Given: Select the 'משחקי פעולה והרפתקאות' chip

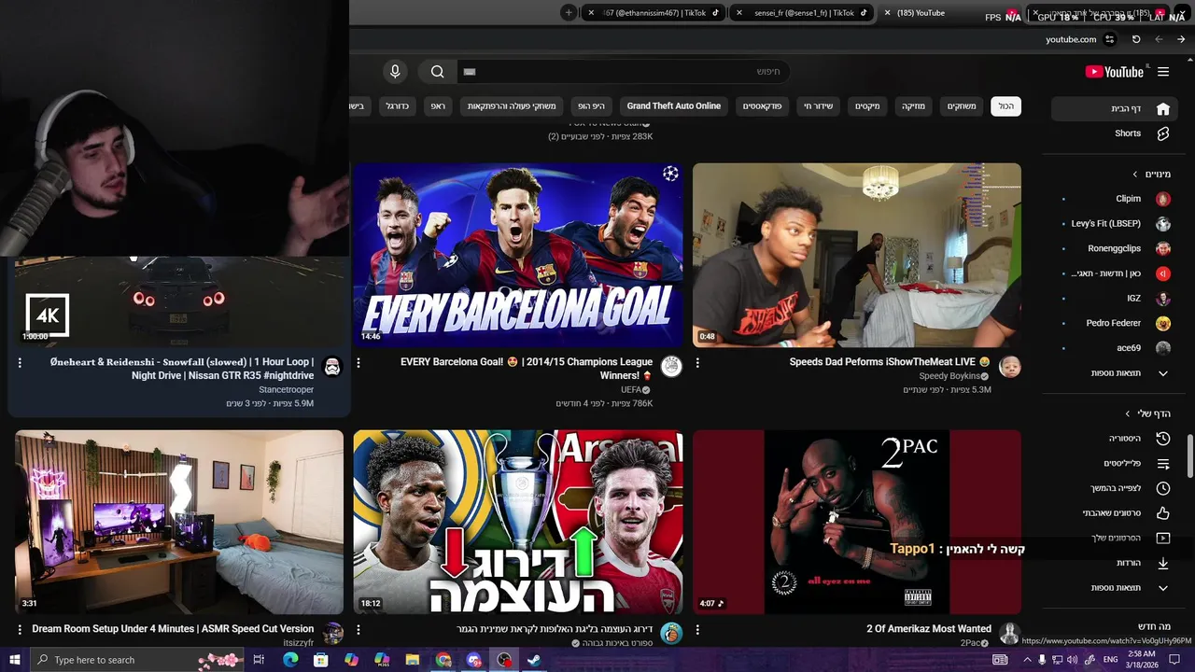Looking at the screenshot, I should (512, 106).
